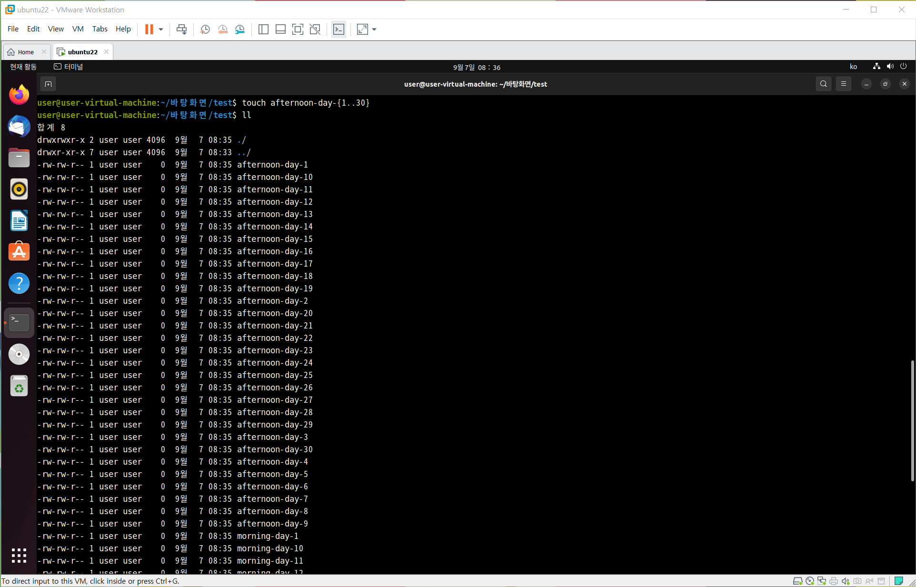Expand the stretch guest dropdown arrow
The image size is (916, 587).
tap(374, 30)
